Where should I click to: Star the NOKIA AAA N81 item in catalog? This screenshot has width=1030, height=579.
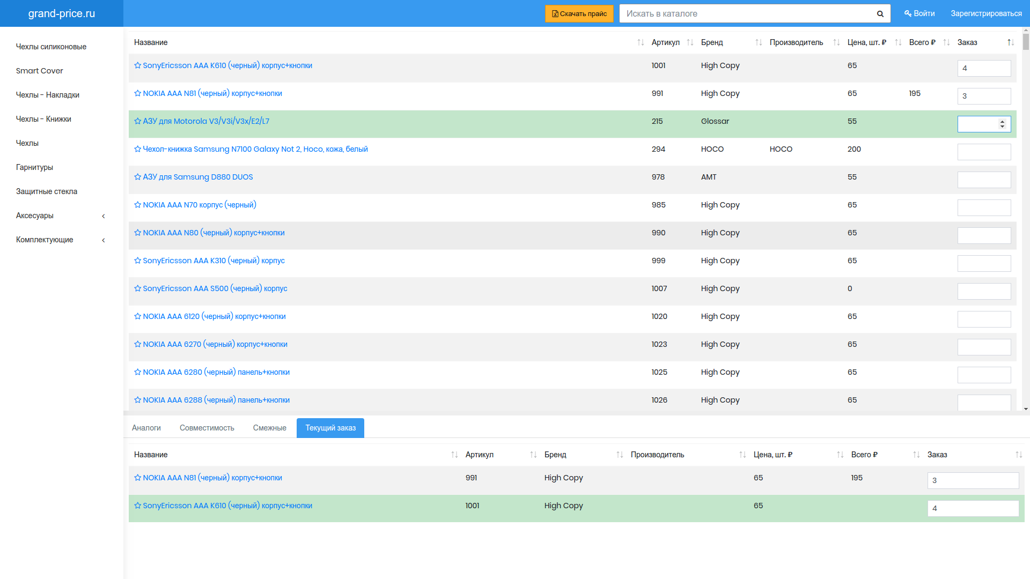coord(137,93)
